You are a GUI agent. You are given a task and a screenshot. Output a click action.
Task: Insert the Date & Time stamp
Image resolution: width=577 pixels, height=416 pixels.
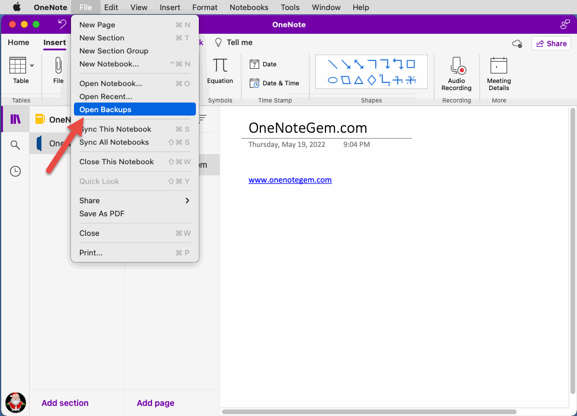coord(274,84)
